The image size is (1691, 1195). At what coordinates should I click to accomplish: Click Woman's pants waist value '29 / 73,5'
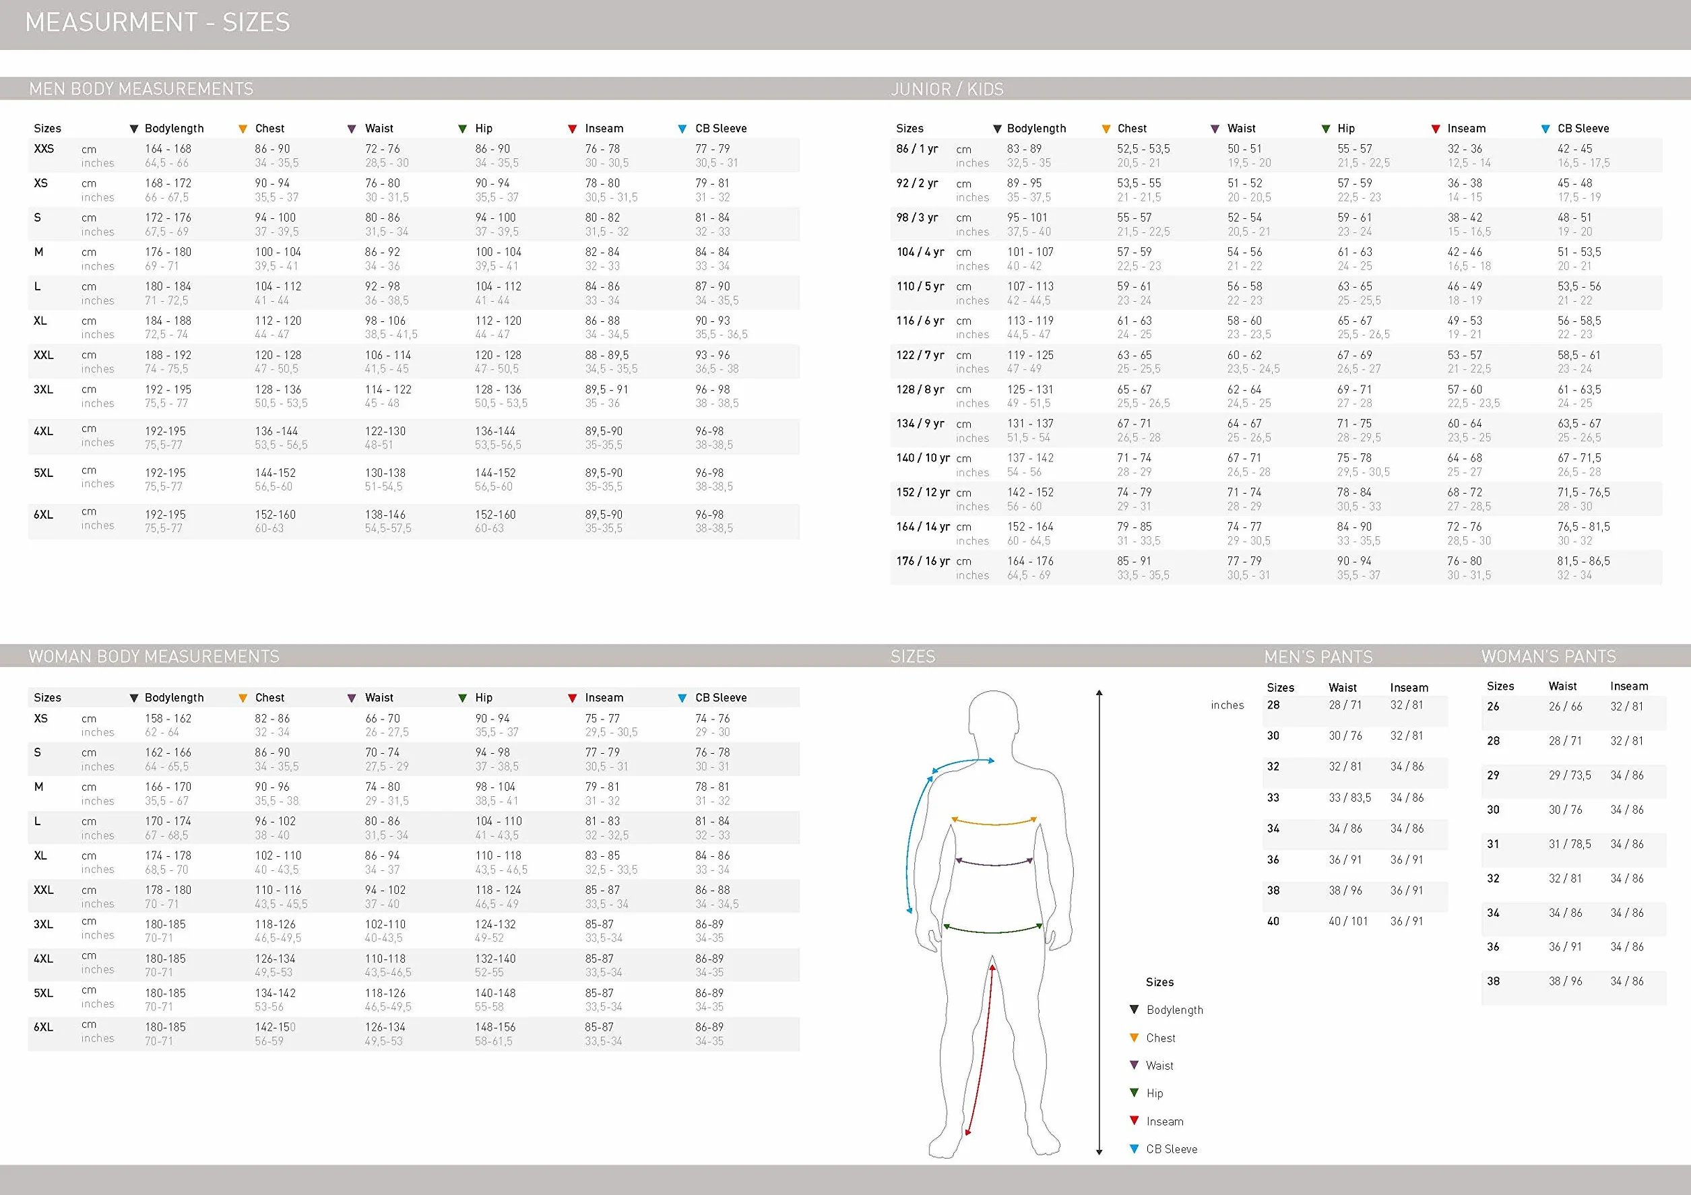1570,775
